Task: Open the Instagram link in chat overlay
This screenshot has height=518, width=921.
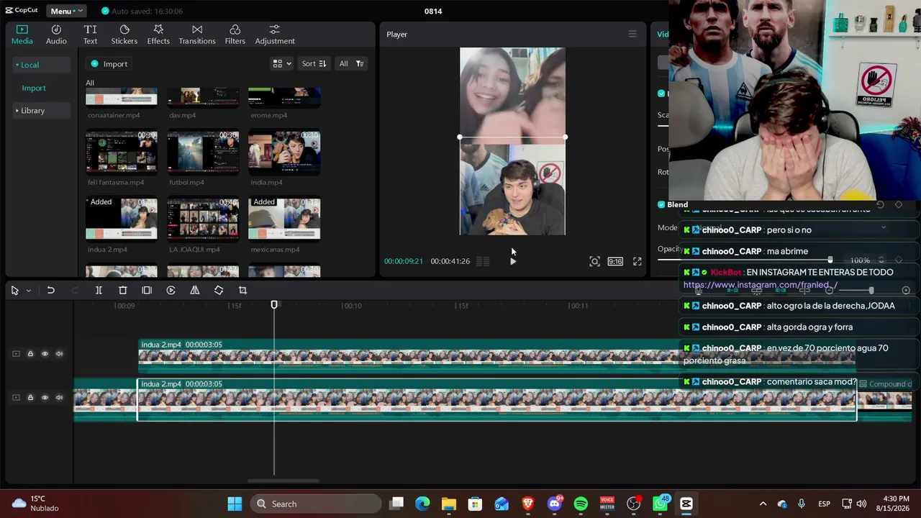Action: click(760, 285)
